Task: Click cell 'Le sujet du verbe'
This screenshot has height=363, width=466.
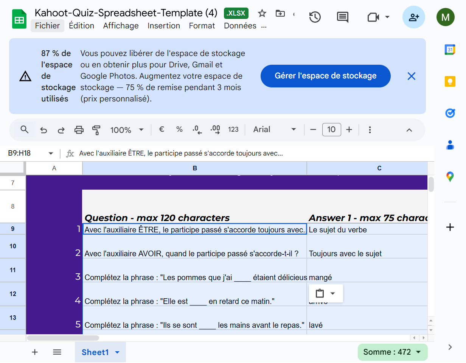Action: [367, 229]
